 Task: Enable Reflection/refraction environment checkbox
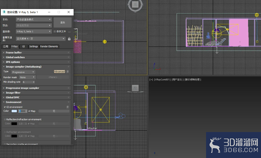[x=5, y=119]
